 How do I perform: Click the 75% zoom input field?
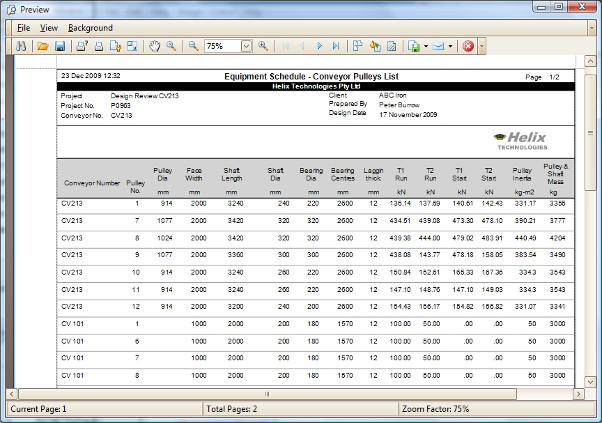pos(223,46)
